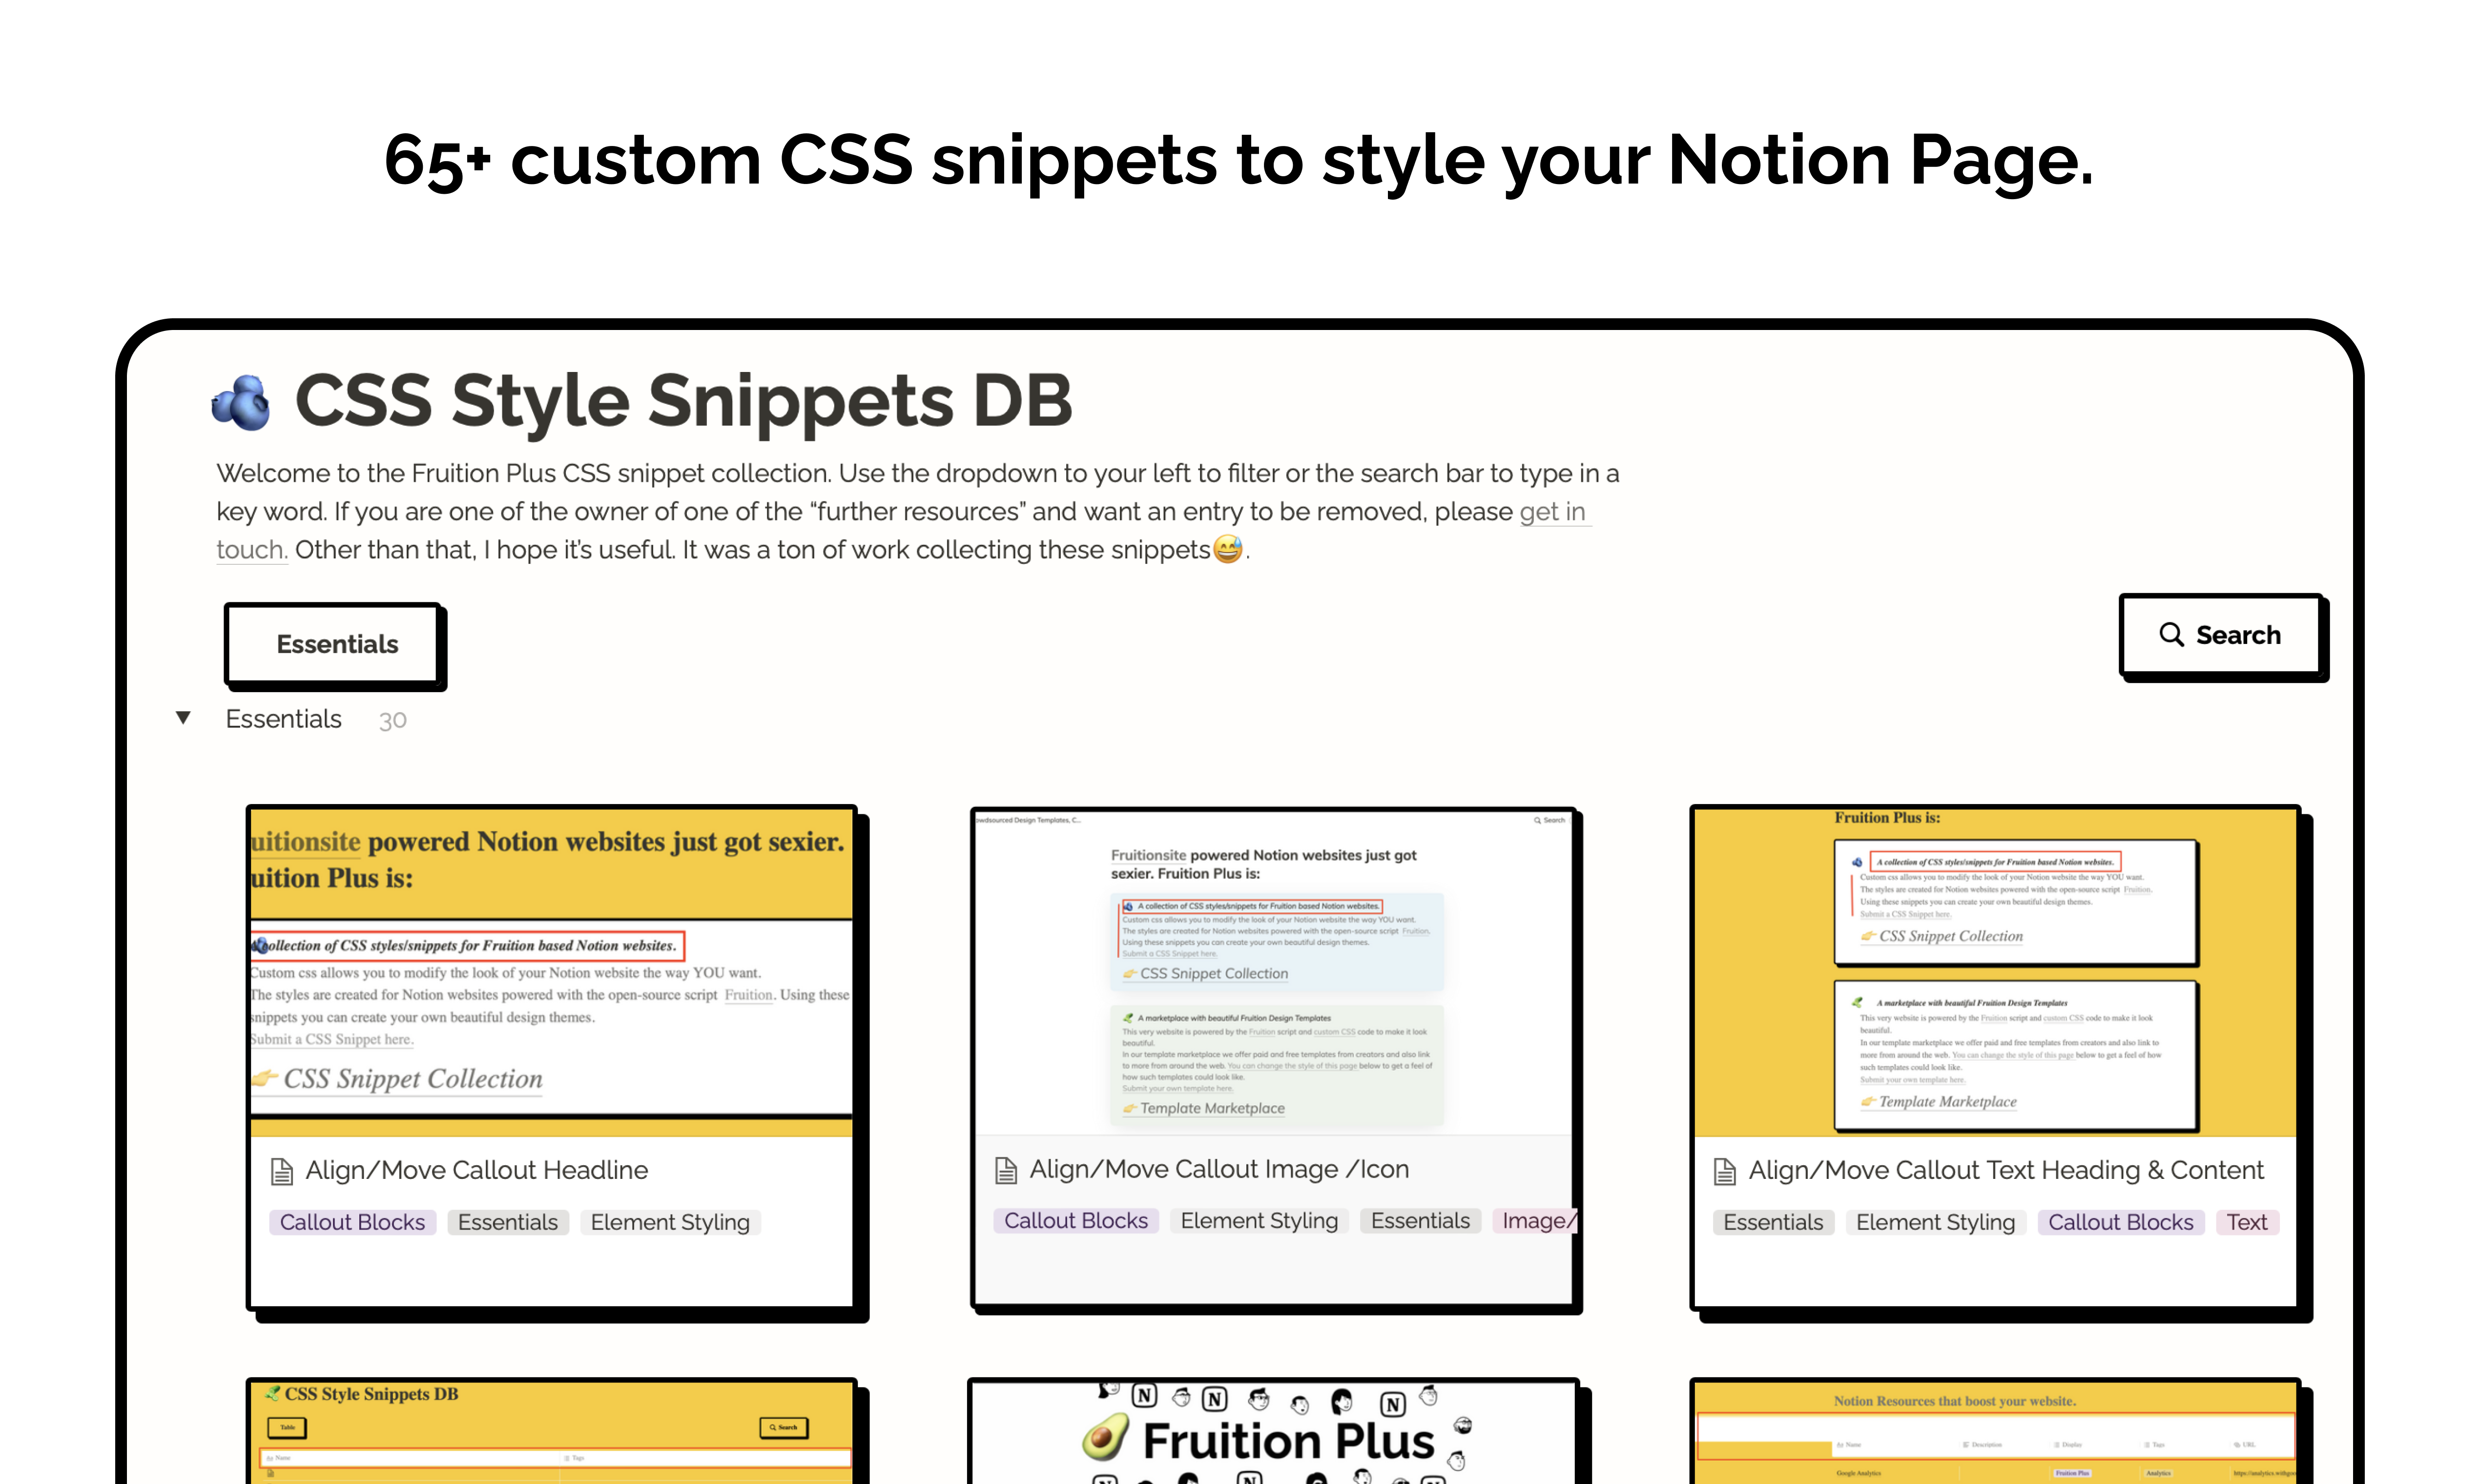Viewport: 2480px width, 1484px height.
Task: Click the grinning sweat emoji in description
Action: point(1227,549)
